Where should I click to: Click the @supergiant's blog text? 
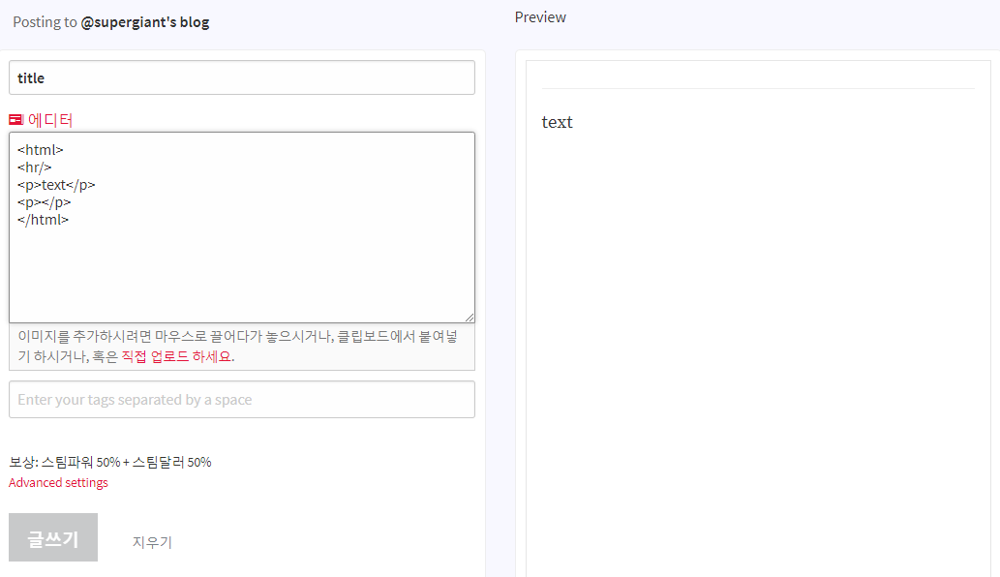click(145, 22)
